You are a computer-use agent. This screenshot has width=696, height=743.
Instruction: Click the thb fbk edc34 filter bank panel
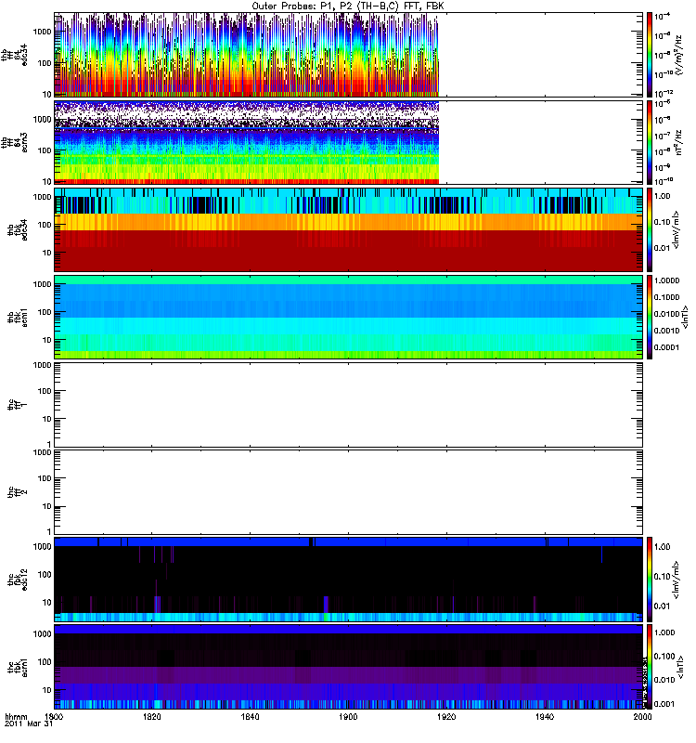[349, 229]
